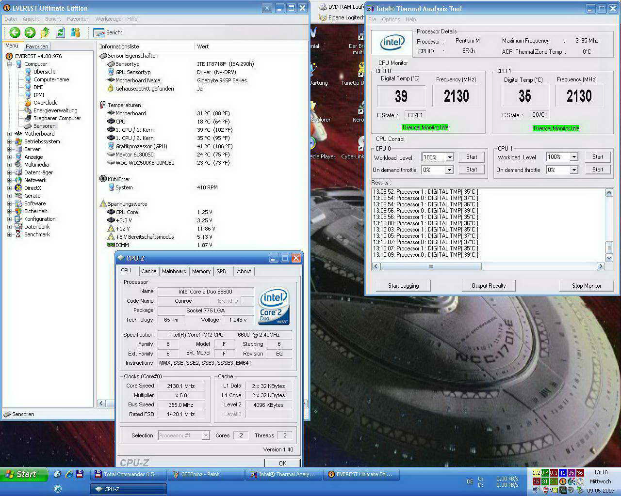Select Tragbarer Computer tree item
621x496 pixels.
click(57, 118)
